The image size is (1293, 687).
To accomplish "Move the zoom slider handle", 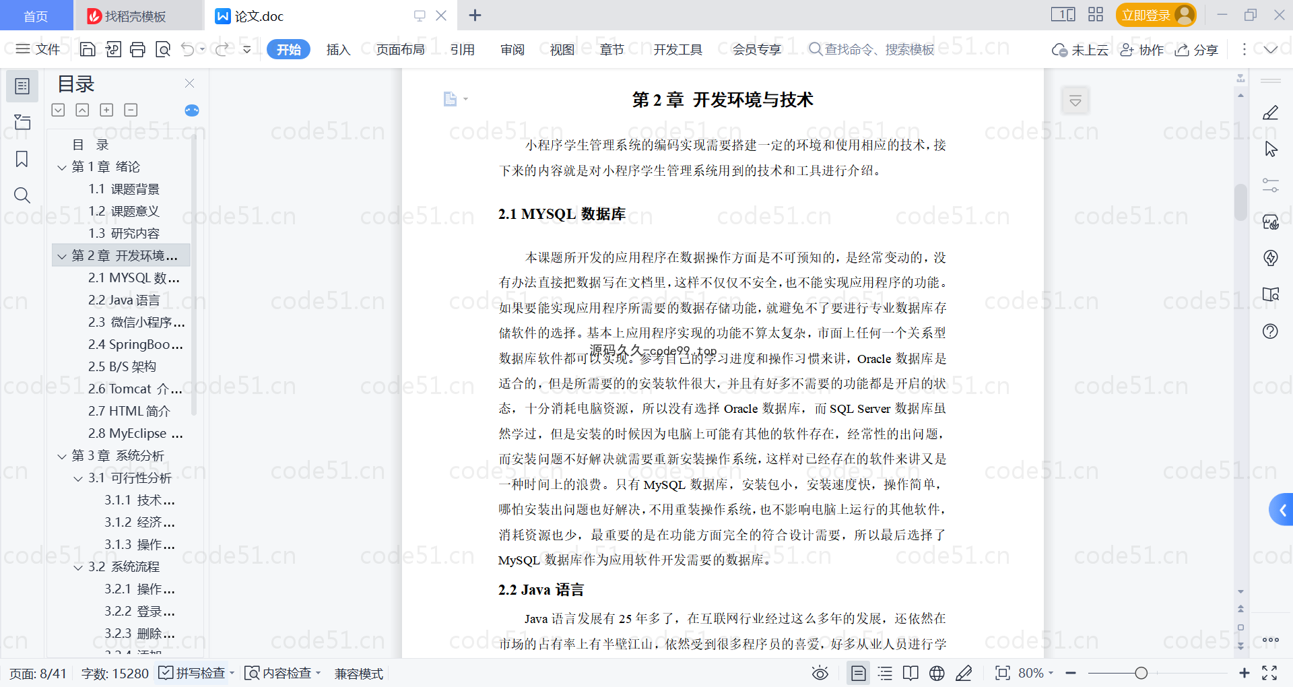I will 1141,673.
